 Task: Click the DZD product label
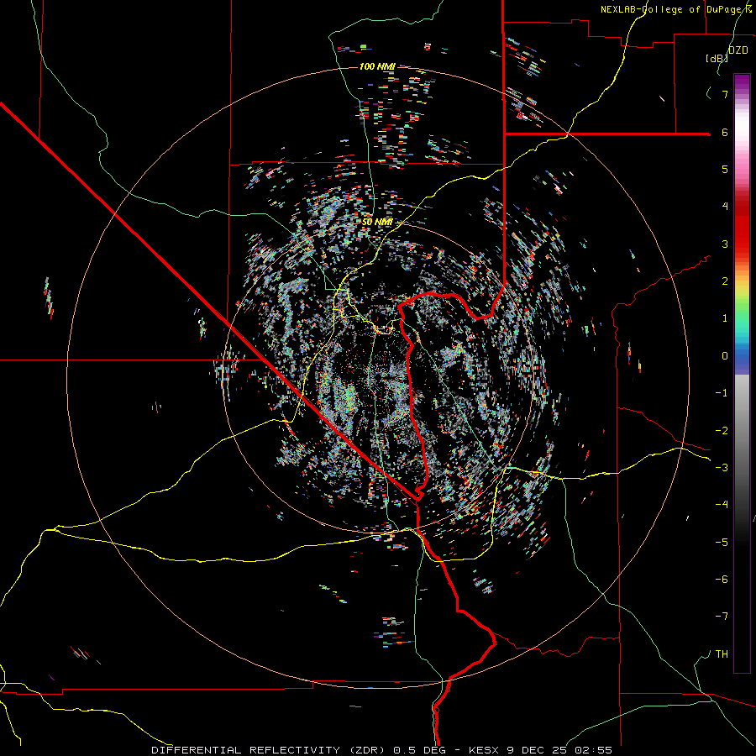pos(738,50)
